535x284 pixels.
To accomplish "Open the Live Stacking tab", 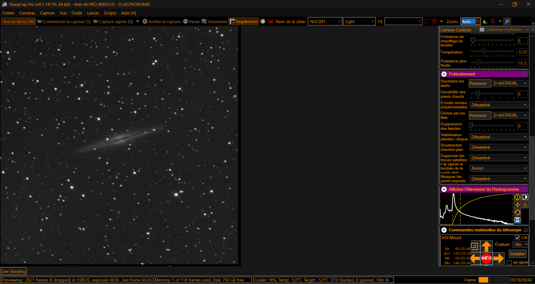I will click(14, 271).
